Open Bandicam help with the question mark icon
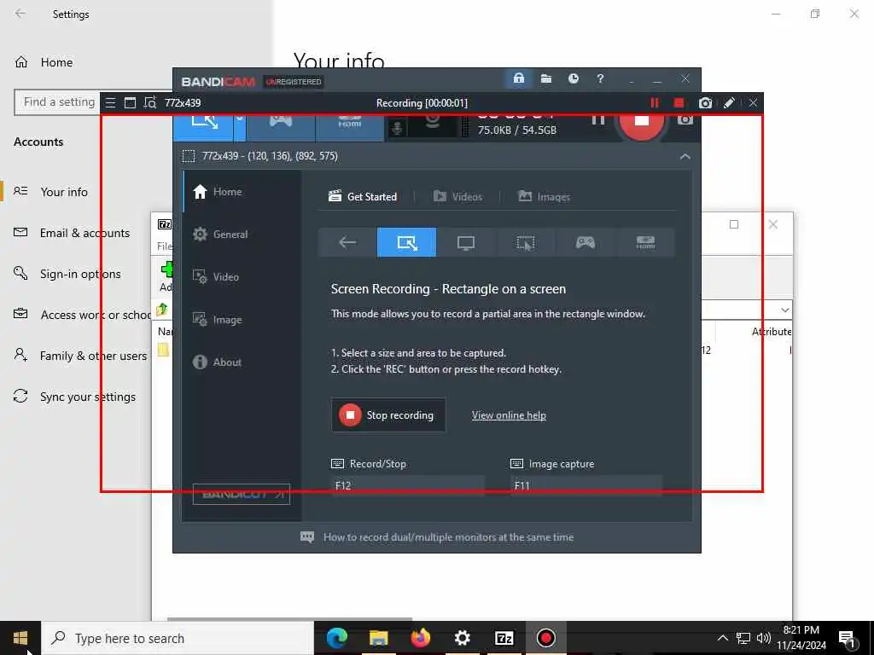The width and height of the screenshot is (874, 655). [x=600, y=78]
